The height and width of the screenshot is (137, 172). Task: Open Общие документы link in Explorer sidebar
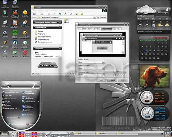(x=43, y=37)
